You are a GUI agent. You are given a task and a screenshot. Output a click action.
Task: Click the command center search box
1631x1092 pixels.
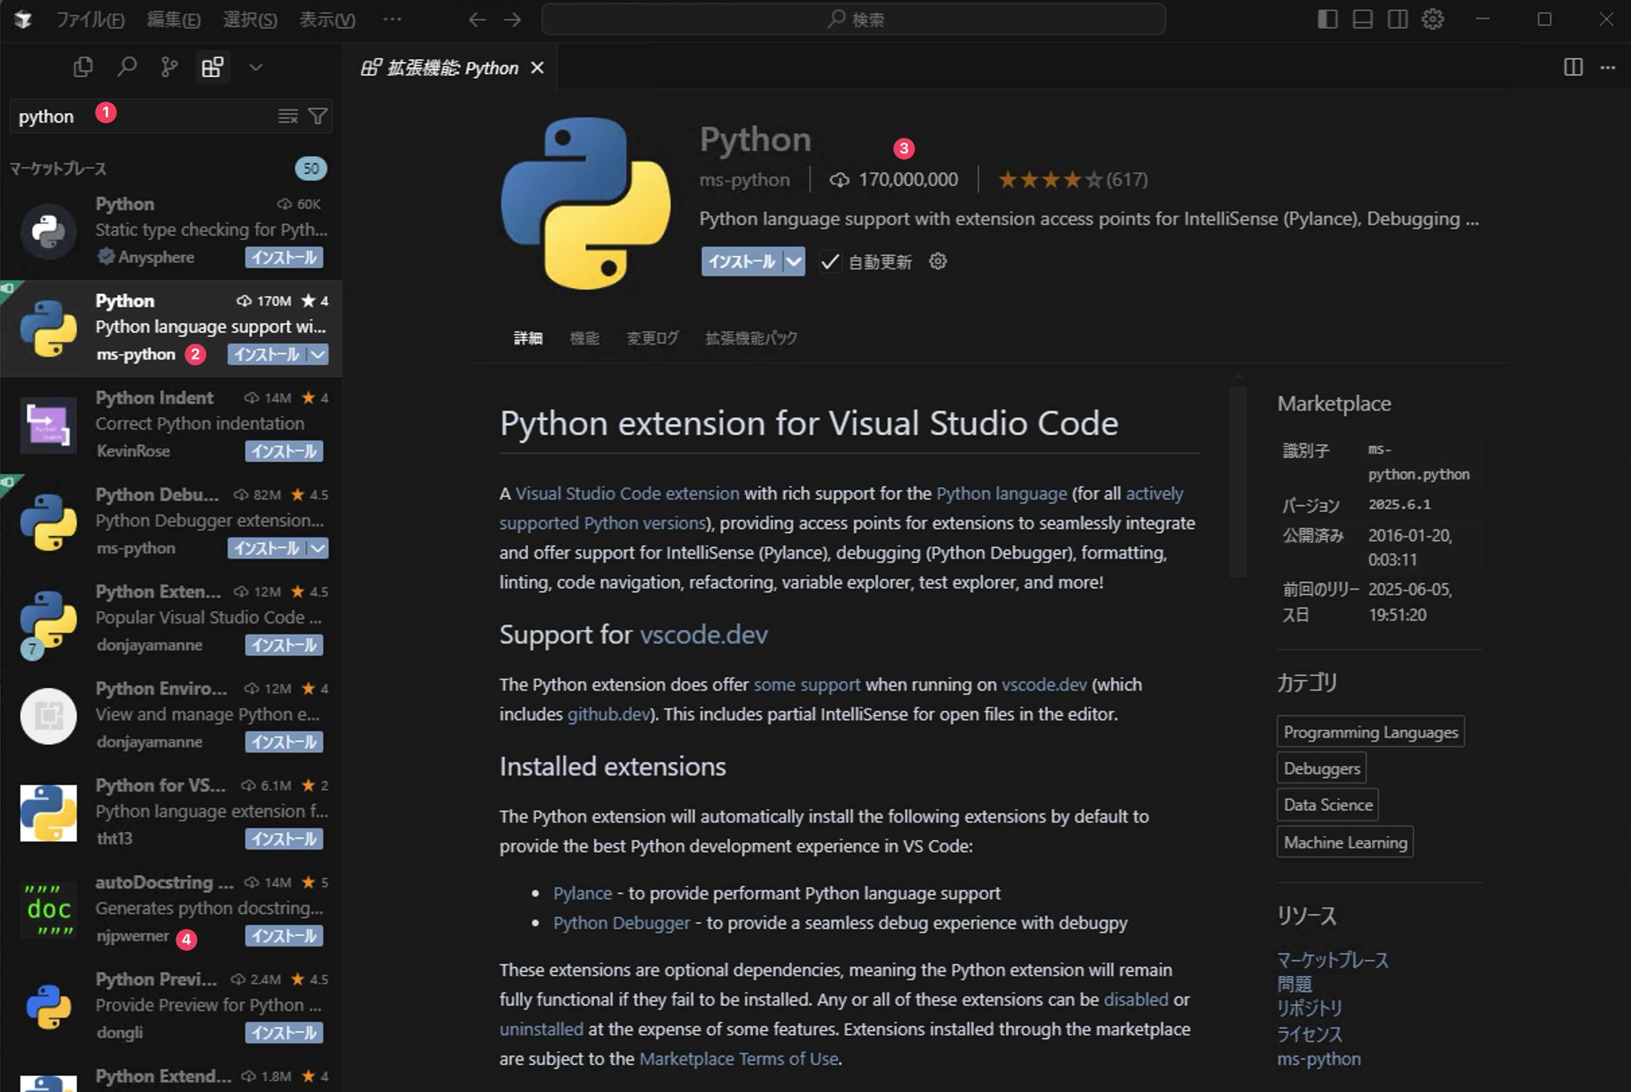click(x=853, y=20)
